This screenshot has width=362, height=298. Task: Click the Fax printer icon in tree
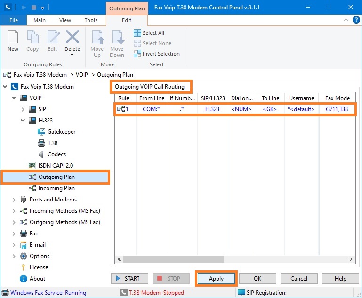pos(24,234)
